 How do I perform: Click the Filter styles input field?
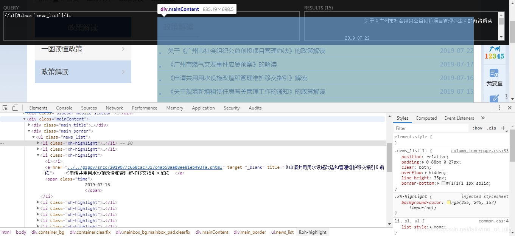point(431,128)
